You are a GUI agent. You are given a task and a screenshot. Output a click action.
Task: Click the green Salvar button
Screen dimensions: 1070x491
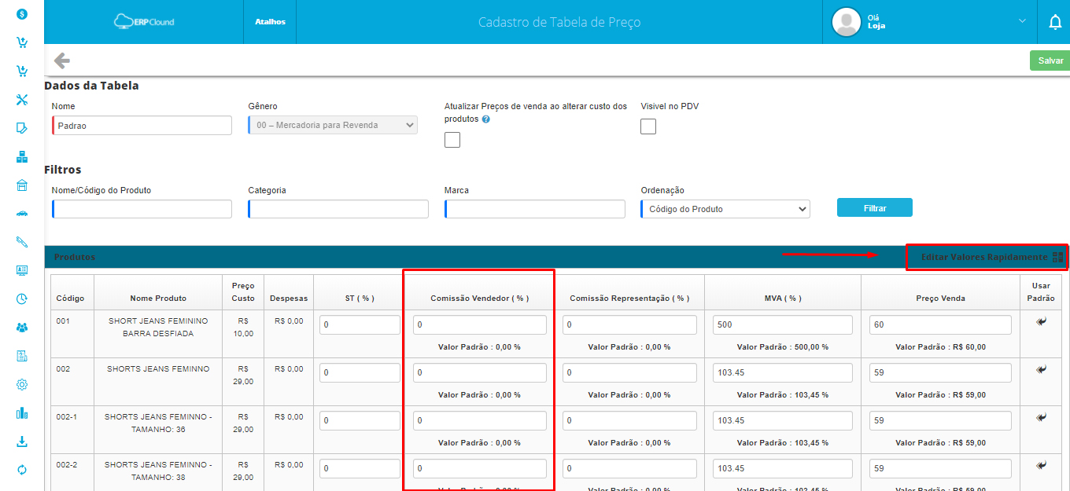[1050, 60]
